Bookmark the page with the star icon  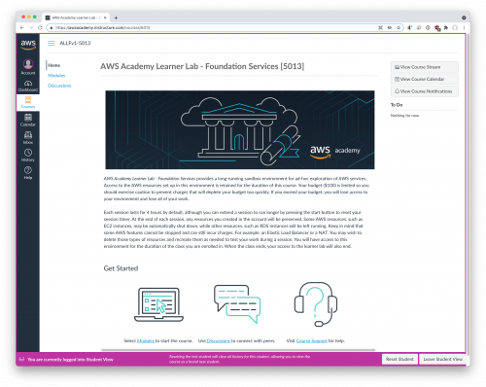[x=399, y=27]
